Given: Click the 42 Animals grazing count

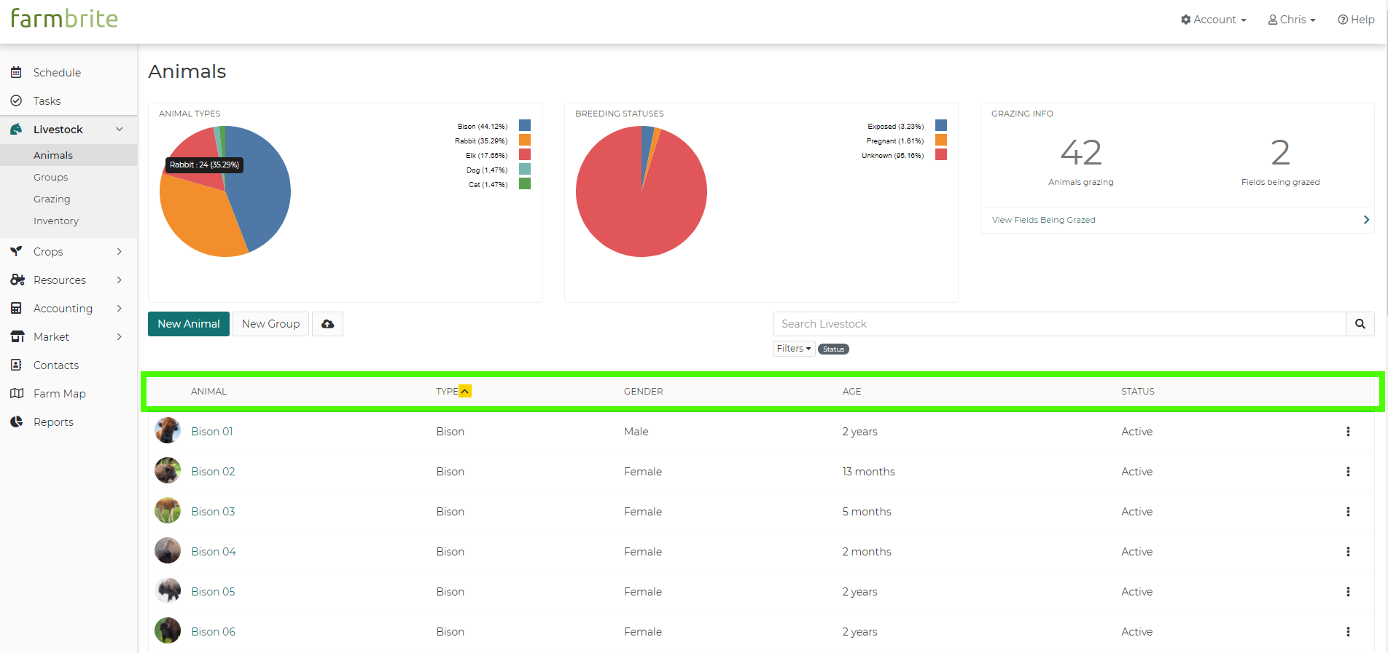Looking at the screenshot, I should pos(1080,153).
